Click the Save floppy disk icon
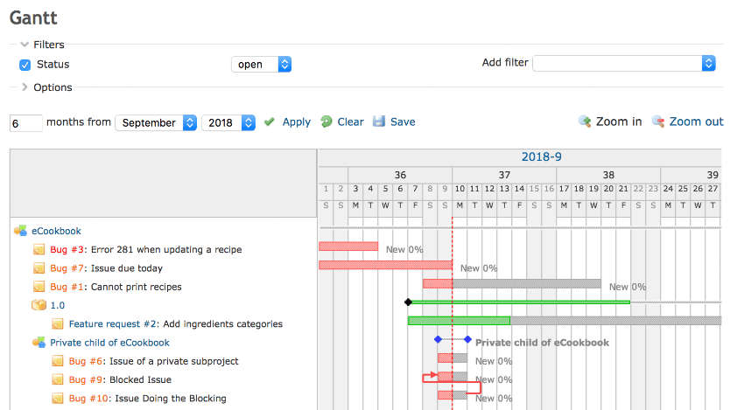 pos(379,122)
